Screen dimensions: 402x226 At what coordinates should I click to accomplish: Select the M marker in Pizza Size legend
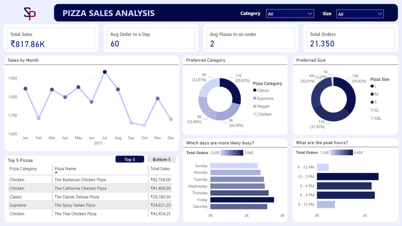point(372,94)
